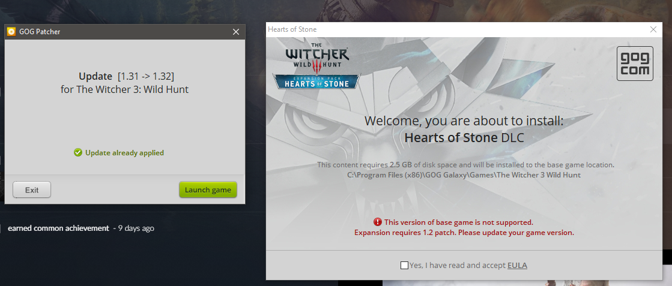Click the 'Expansion requires 1.2 patch' error message
The image size is (672, 286).
tap(464, 233)
